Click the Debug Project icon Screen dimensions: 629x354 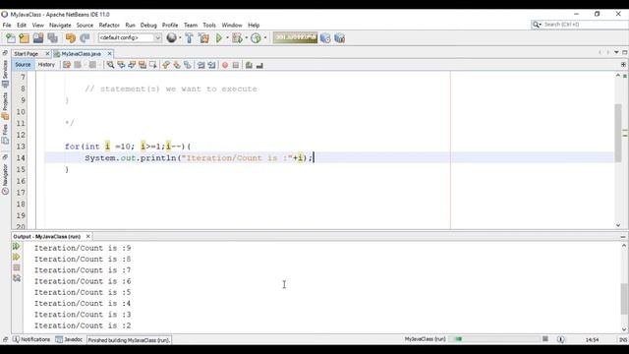tap(237, 38)
